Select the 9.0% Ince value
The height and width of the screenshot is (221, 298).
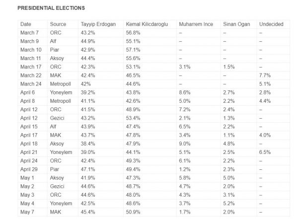point(184,144)
